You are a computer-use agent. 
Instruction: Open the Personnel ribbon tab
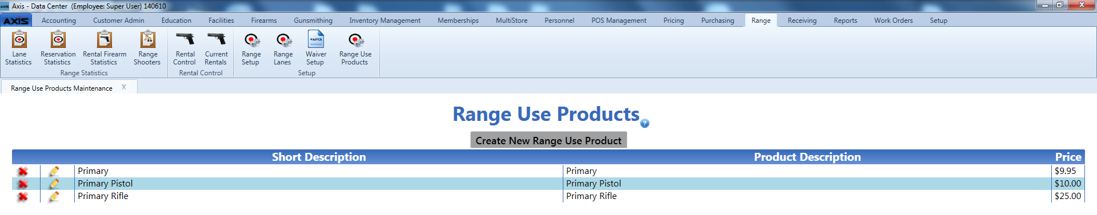[x=559, y=21]
